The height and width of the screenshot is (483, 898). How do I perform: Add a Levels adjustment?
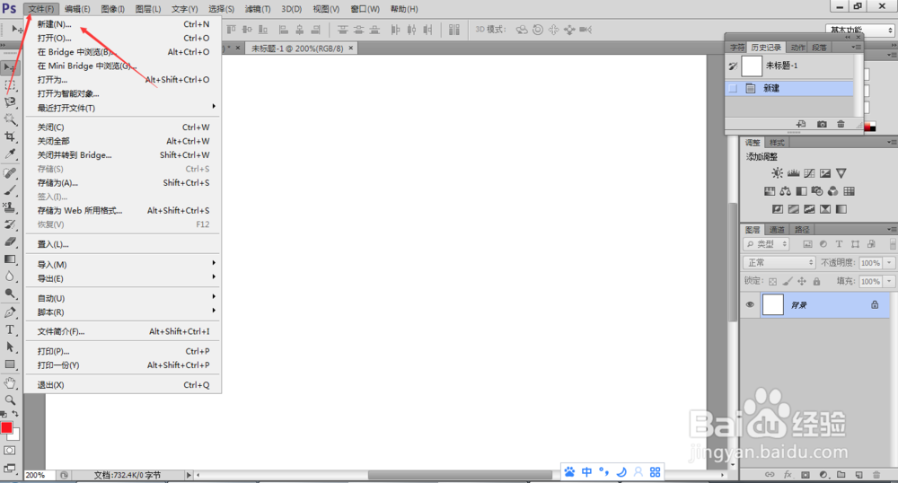(793, 173)
